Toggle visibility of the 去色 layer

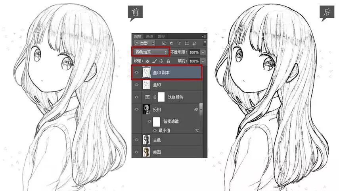point(137,140)
